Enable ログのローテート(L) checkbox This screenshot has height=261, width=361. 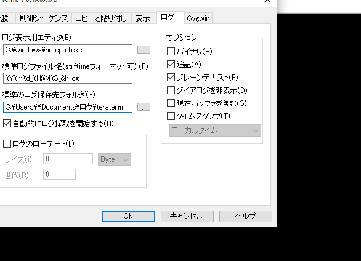7,143
